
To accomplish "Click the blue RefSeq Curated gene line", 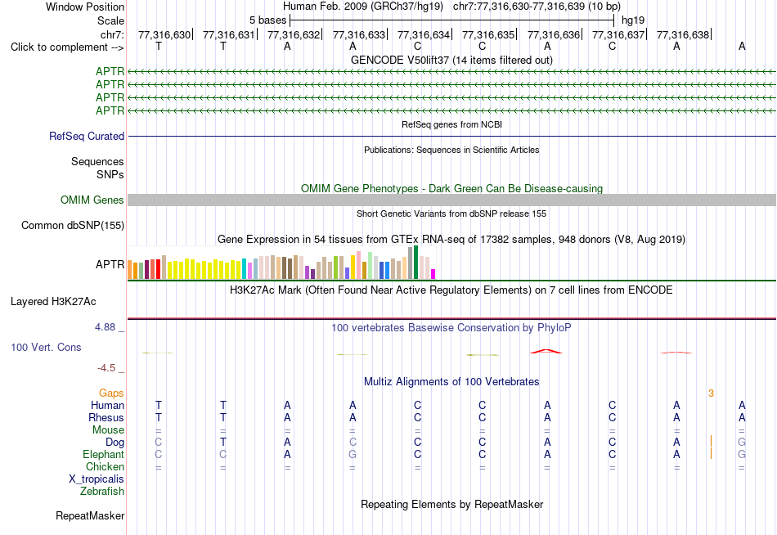I will pos(451,136).
